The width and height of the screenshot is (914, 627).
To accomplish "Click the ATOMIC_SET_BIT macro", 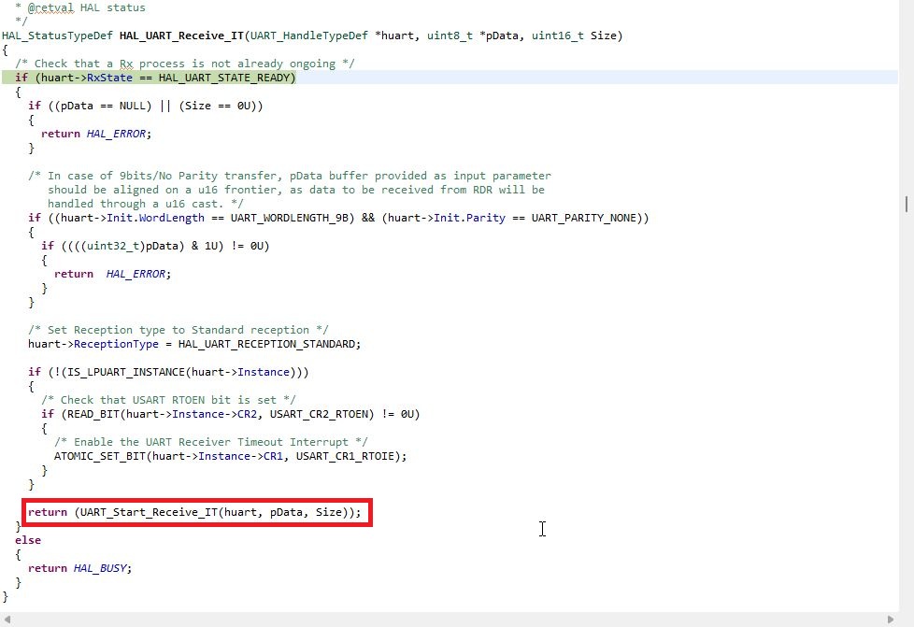I will coord(100,456).
